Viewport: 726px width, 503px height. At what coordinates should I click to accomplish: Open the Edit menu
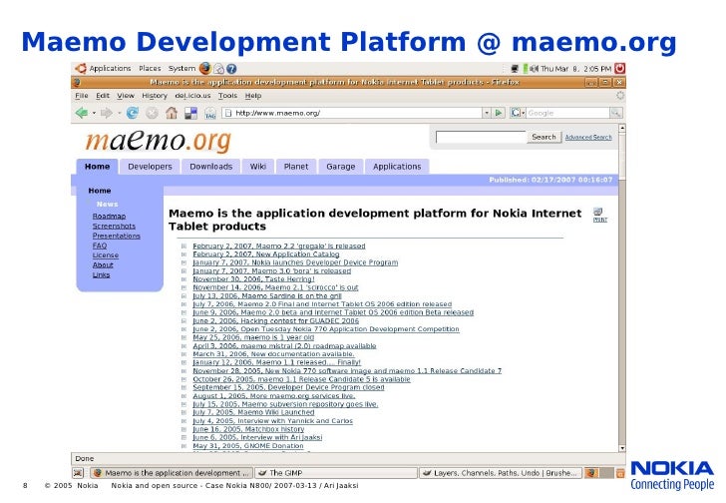[x=103, y=96]
